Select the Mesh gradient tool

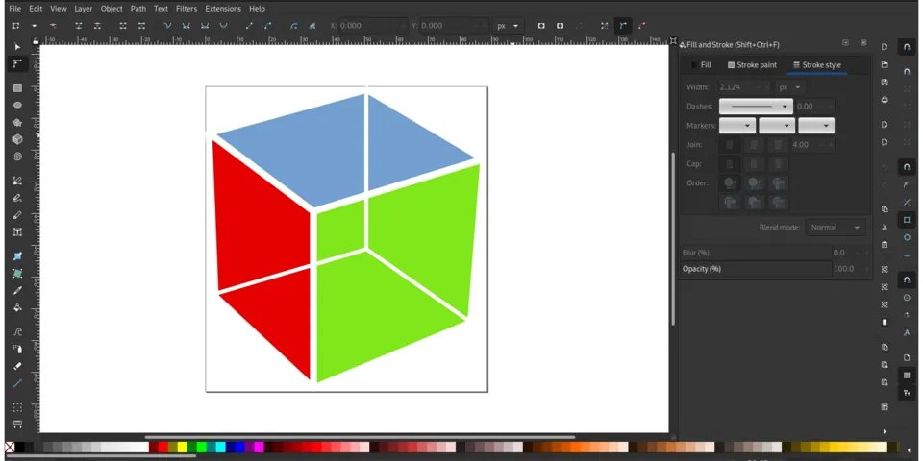17,274
